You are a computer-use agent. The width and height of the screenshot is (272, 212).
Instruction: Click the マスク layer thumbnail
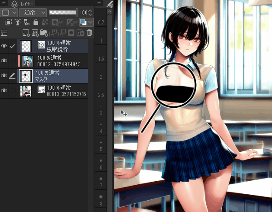coord(26,76)
